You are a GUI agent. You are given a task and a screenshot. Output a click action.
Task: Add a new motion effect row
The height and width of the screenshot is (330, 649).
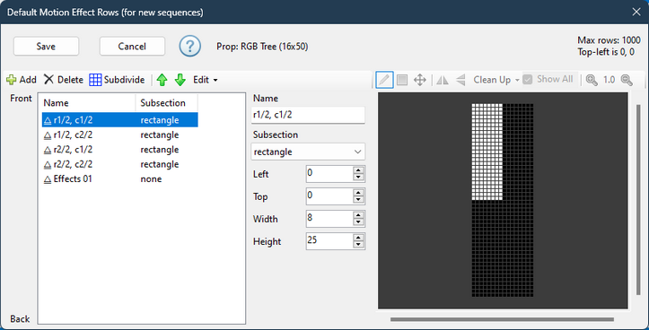pyautogui.click(x=22, y=80)
